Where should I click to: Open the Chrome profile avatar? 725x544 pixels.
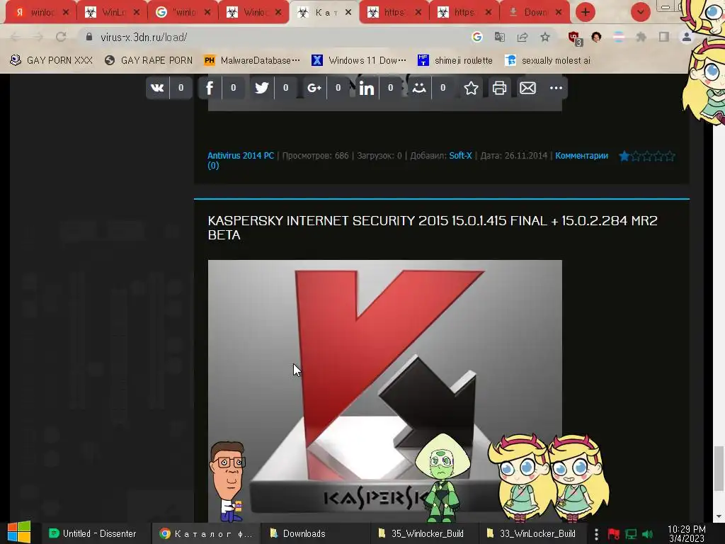686,37
